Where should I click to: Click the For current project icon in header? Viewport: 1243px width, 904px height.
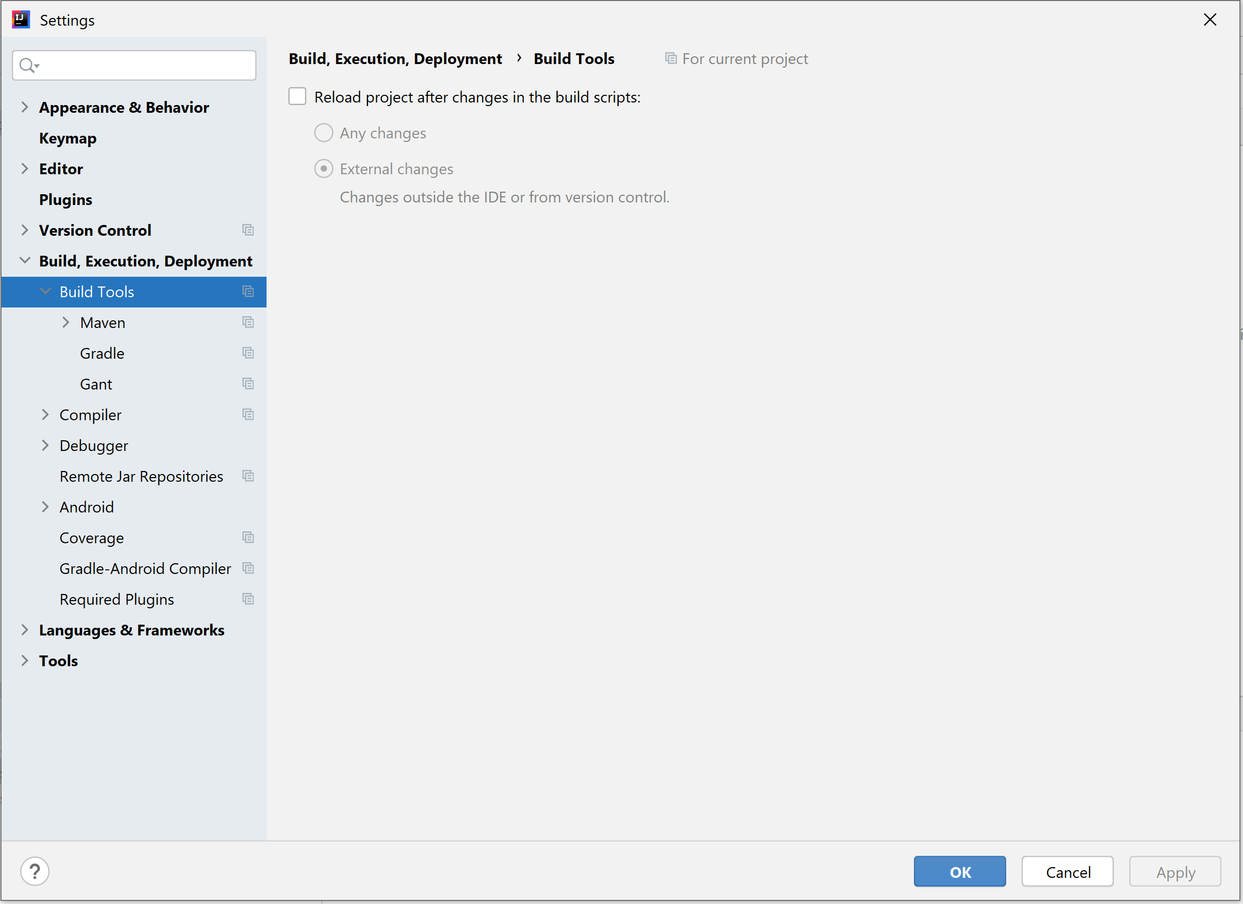coord(670,58)
